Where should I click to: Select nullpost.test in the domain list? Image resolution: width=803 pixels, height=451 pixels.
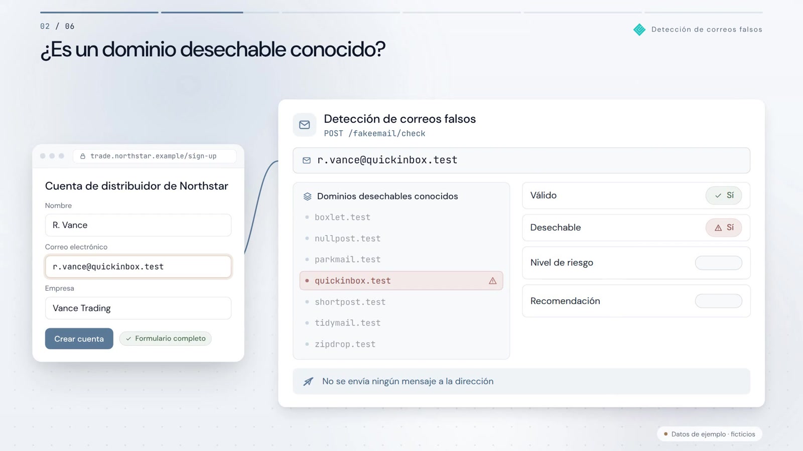347,239
